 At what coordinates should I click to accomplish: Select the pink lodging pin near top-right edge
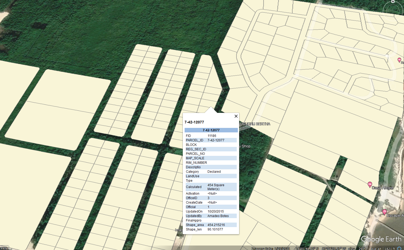click(399, 60)
